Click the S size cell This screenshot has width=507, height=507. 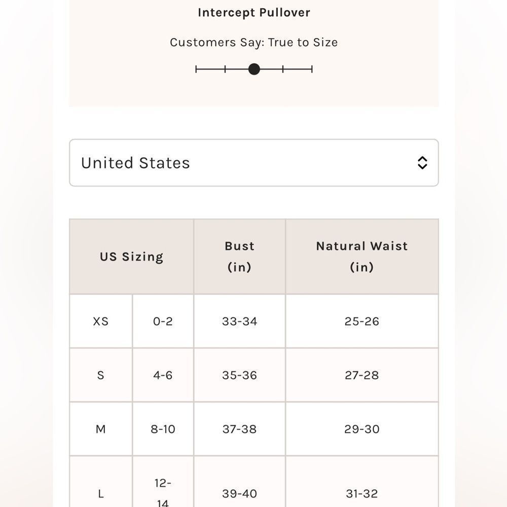coord(100,375)
